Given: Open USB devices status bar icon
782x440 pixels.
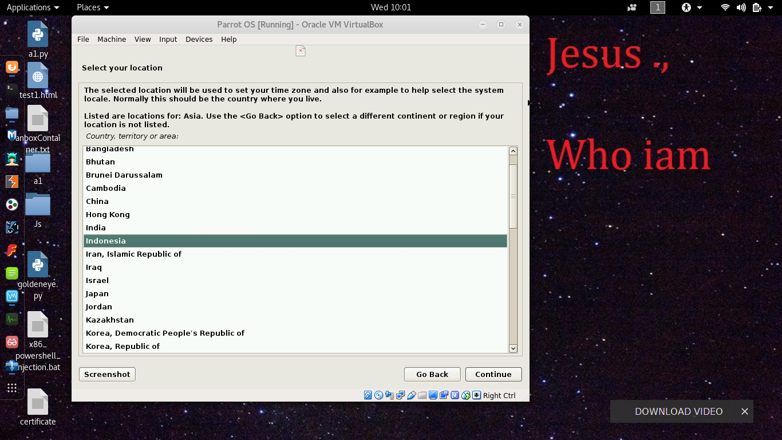Looking at the screenshot, I should (x=411, y=395).
